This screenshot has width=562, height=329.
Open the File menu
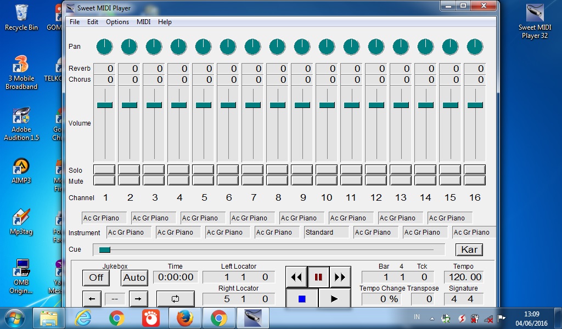tap(75, 22)
